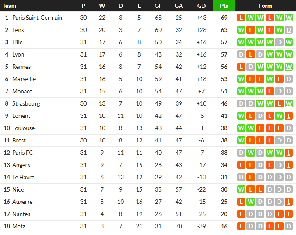This screenshot has width=296, height=235.
Task: Select the Monaco table row name
Action: (x=22, y=91)
